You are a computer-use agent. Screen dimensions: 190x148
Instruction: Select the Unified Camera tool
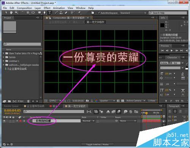click(x=28, y=13)
